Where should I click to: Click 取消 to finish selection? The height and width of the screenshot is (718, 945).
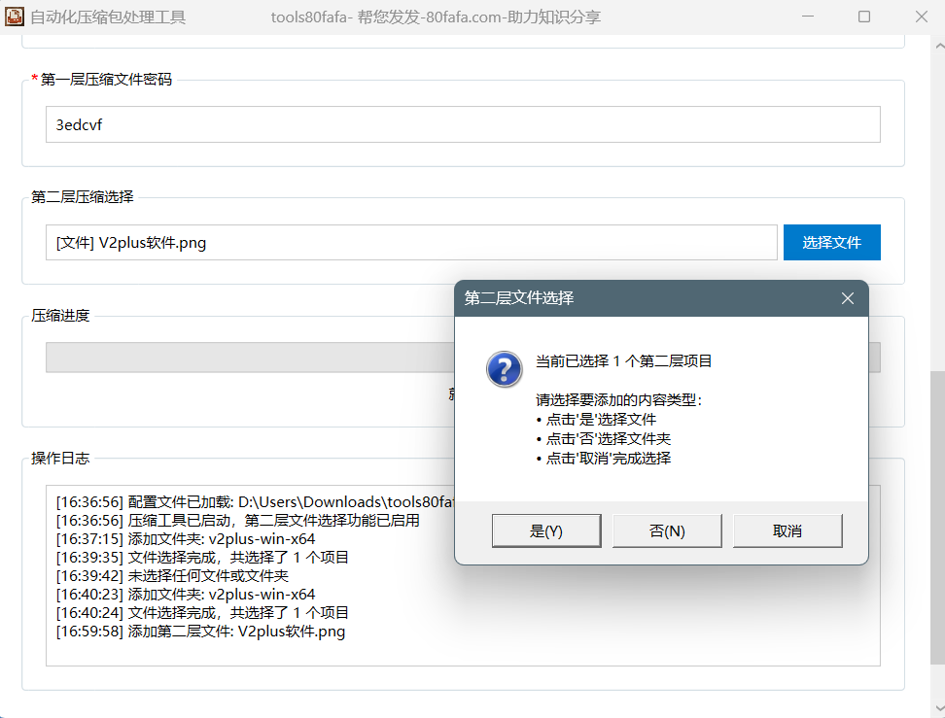point(787,531)
